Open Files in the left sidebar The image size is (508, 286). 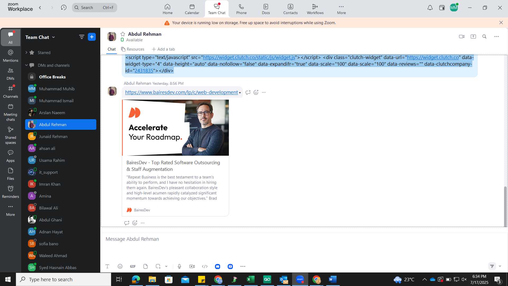coord(11,174)
